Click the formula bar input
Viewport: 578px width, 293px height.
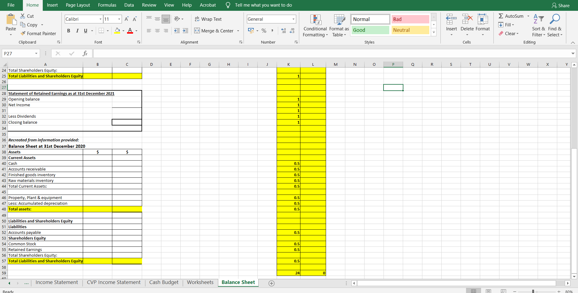pos(332,53)
